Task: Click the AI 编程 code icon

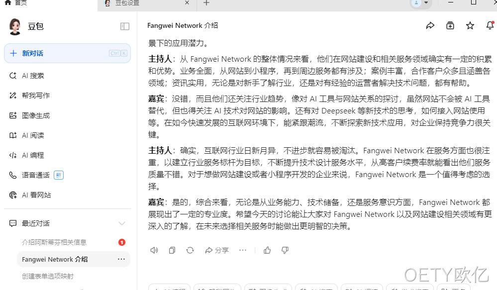Action: click(12, 155)
